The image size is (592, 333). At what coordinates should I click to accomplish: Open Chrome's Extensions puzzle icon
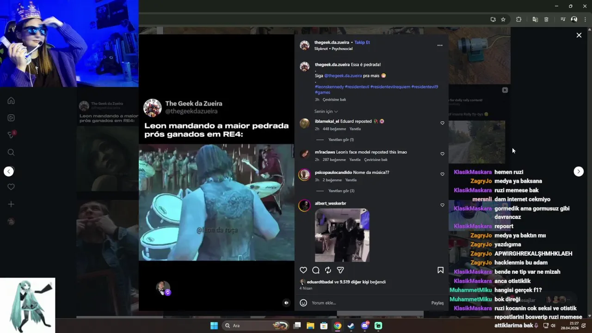518,19
